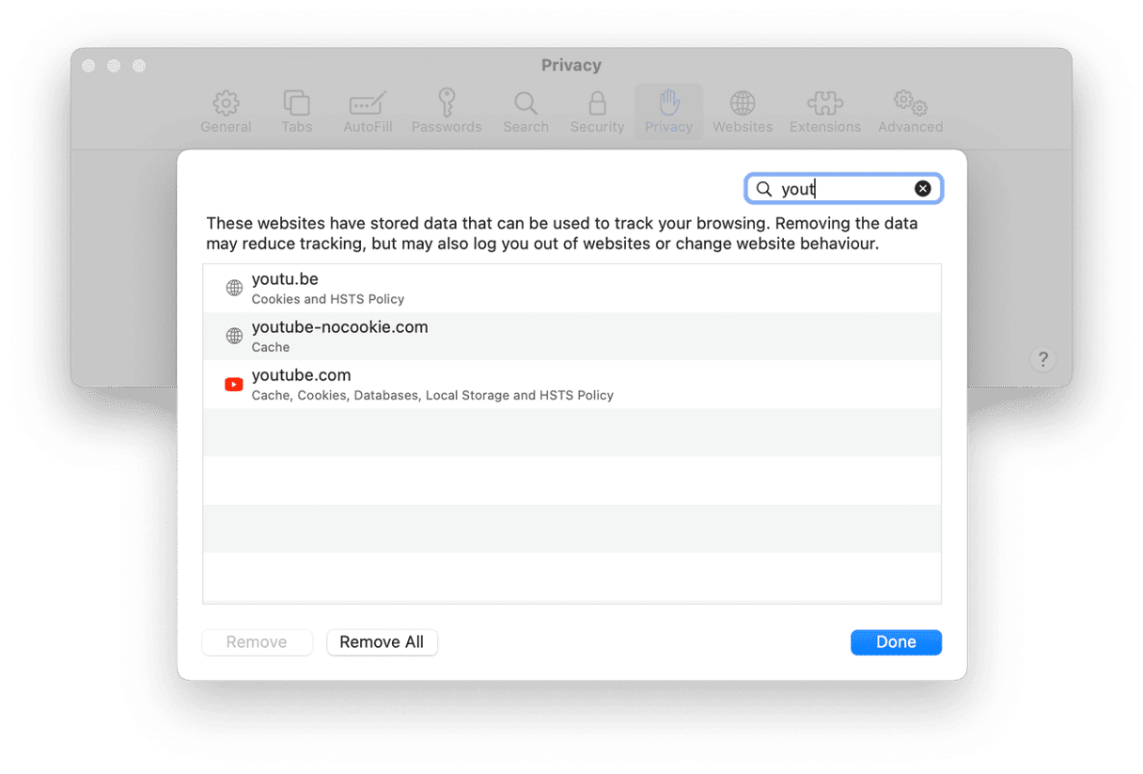Open the Search preferences pane
The image size is (1143, 774).
coord(525,112)
